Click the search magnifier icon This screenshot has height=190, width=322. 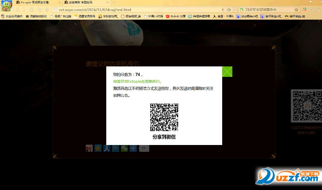click(x=296, y=10)
